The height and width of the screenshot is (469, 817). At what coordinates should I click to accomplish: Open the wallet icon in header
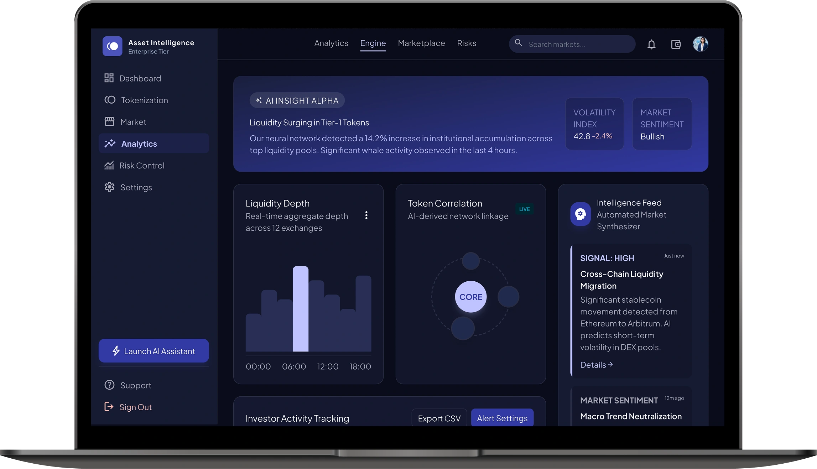(x=676, y=45)
